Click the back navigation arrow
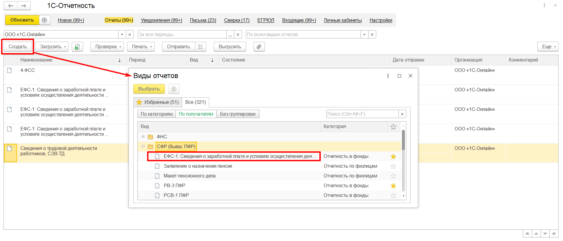The width and height of the screenshot is (563, 241). coord(10,6)
